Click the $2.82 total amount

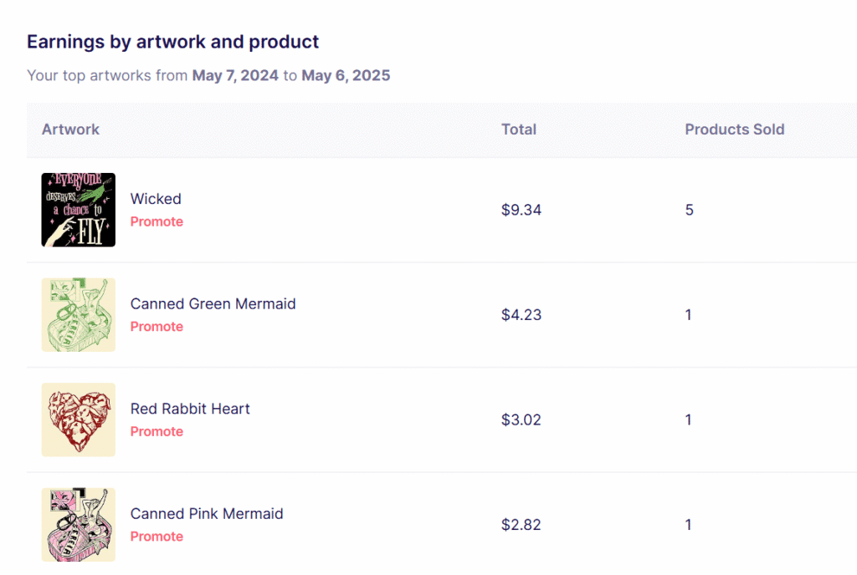click(521, 525)
